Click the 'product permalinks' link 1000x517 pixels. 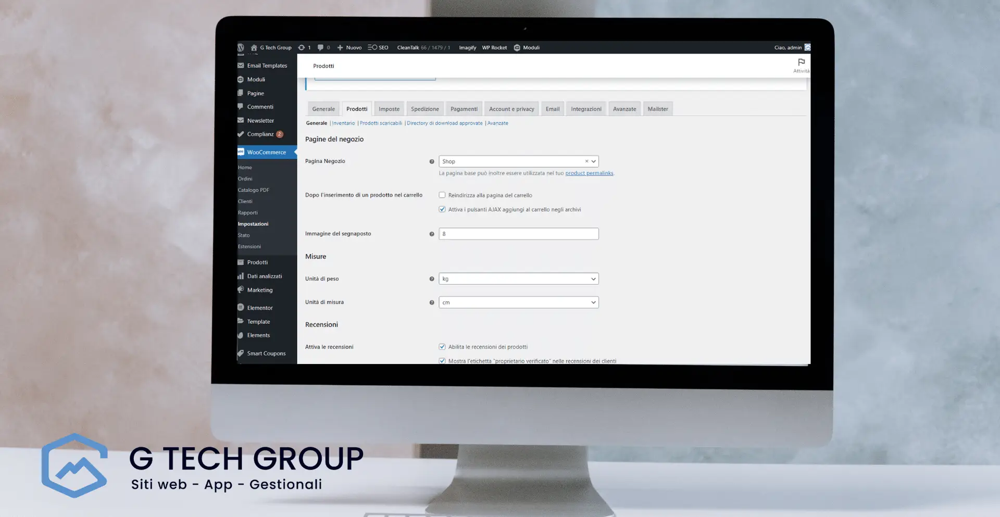tap(589, 173)
